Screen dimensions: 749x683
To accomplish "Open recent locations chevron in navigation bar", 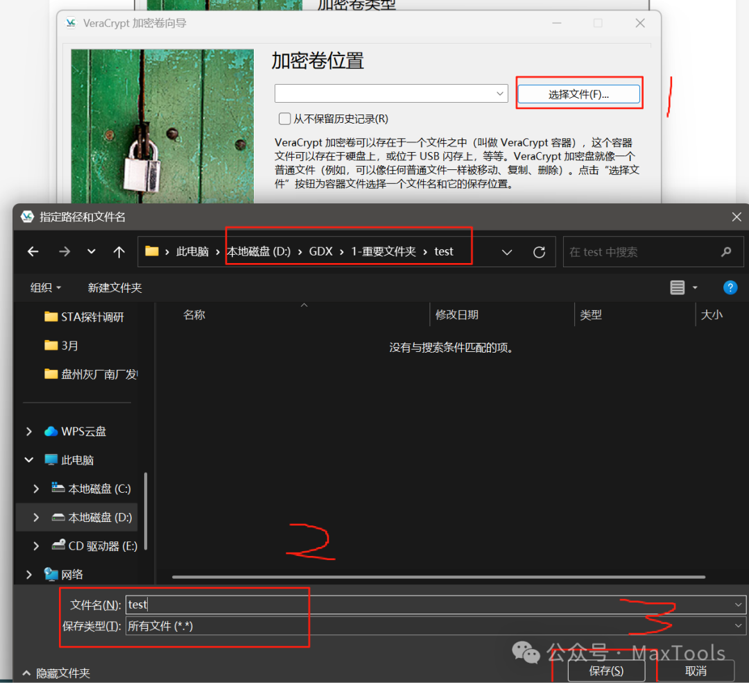I will tap(92, 251).
